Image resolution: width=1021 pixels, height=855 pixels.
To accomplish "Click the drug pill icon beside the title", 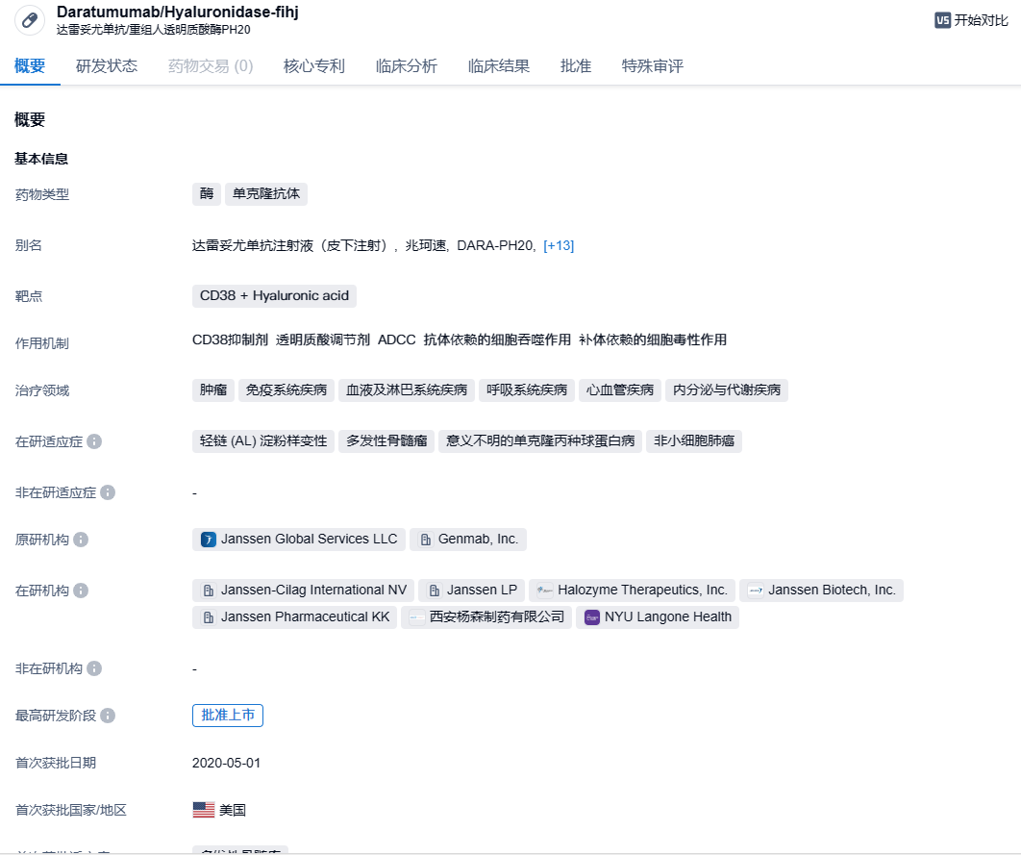I will click(x=30, y=21).
